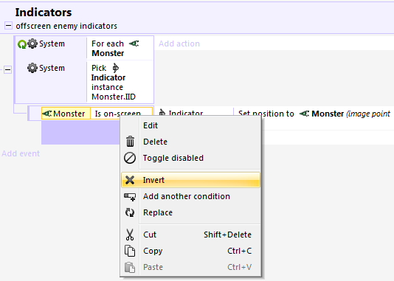
Task: Click the Add event link
Action: point(21,153)
